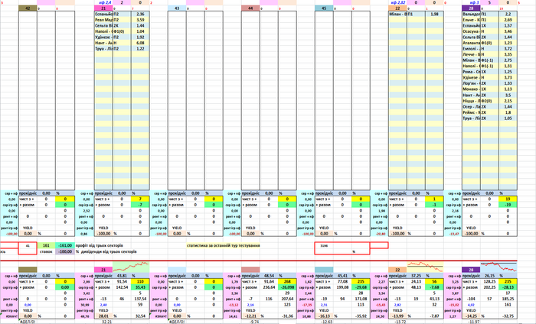Select the yellow cell showing 110
Image resolution: width=536 pixels, height=324 pixels.
coord(140,282)
